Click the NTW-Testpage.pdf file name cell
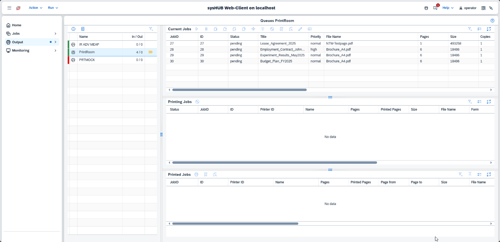The width and height of the screenshot is (500, 242). point(371,43)
